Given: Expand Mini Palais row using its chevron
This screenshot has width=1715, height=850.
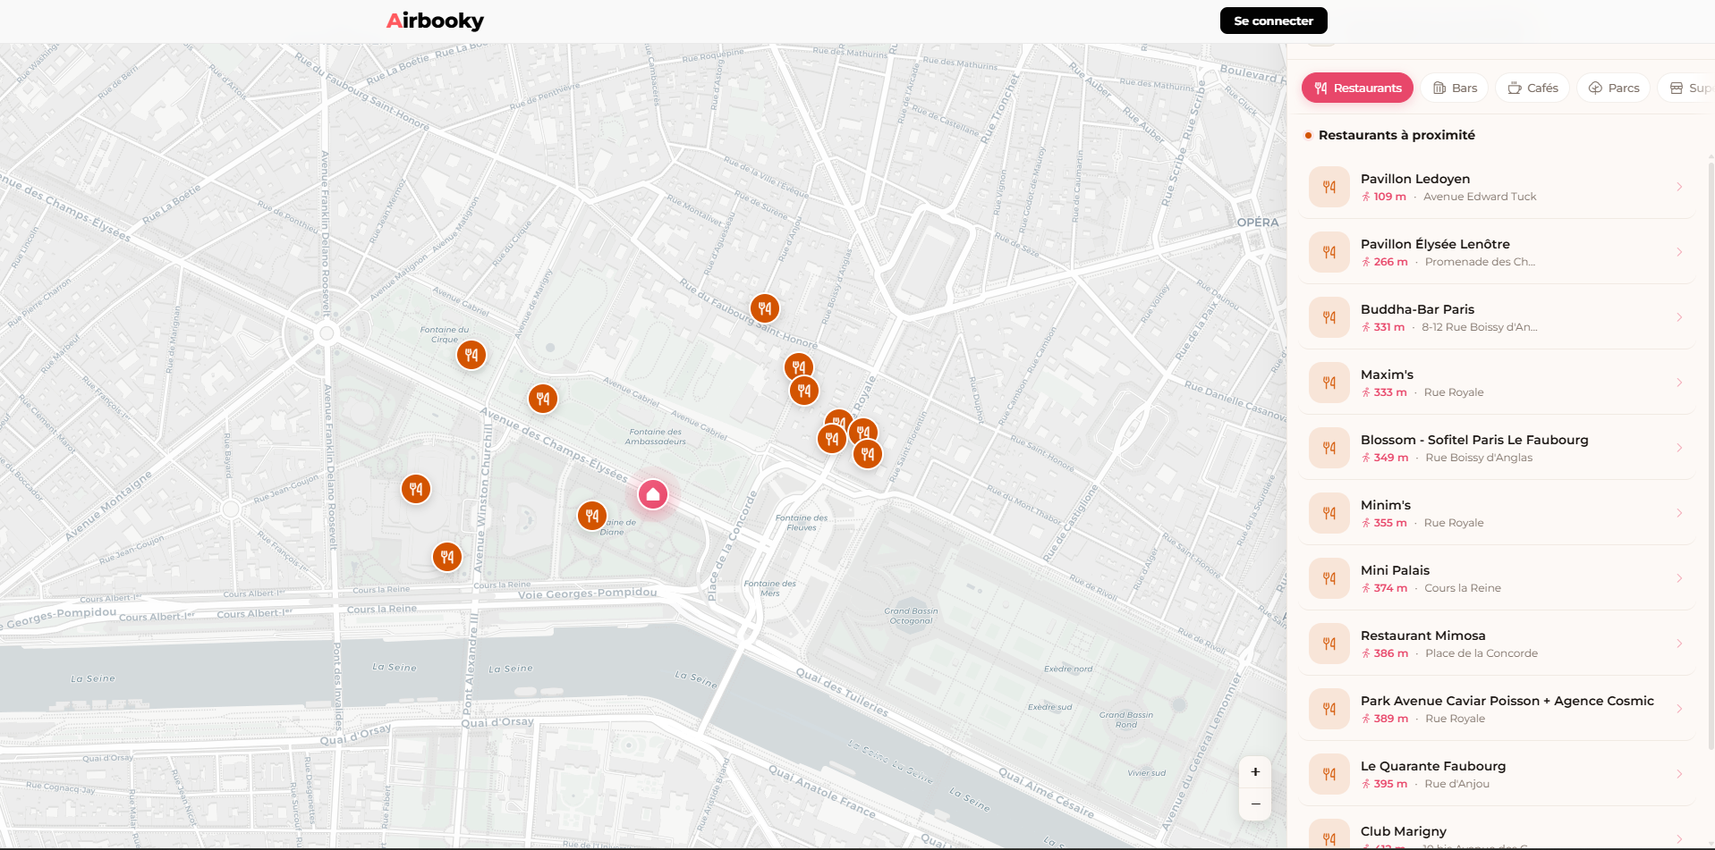Looking at the screenshot, I should tap(1679, 578).
